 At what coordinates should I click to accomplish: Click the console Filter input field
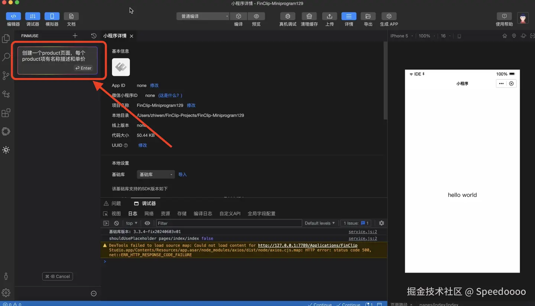pos(229,223)
